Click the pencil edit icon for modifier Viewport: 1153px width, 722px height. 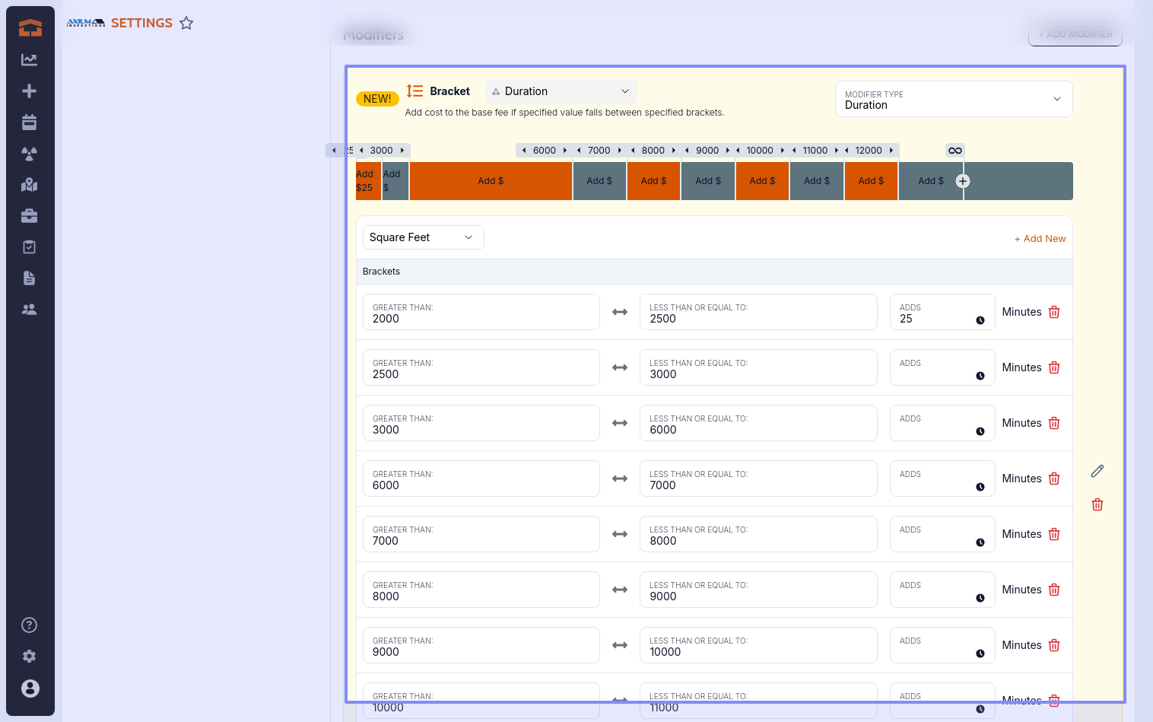click(1097, 471)
